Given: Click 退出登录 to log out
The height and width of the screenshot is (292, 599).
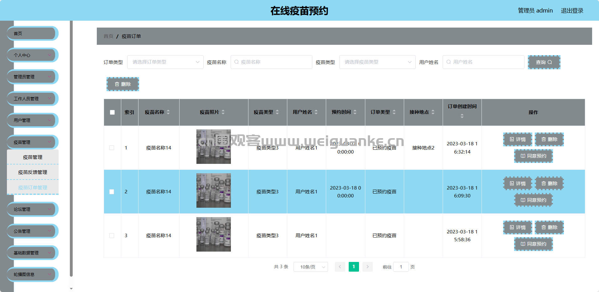Looking at the screenshot, I should [572, 11].
